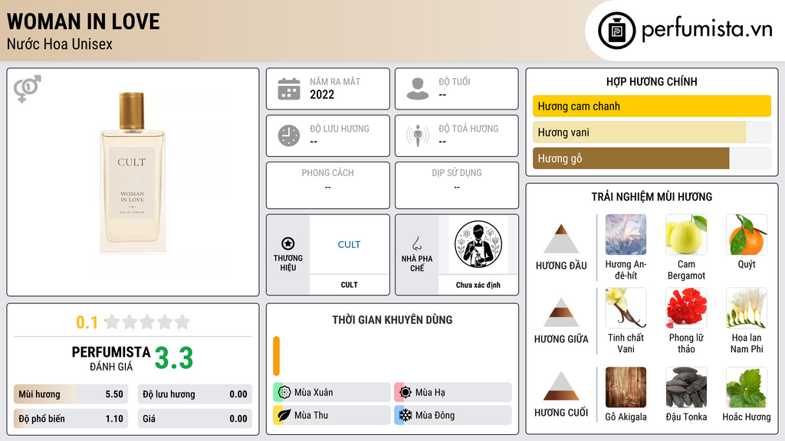Click the Quýt note image
The width and height of the screenshot is (785, 441).
point(747,234)
